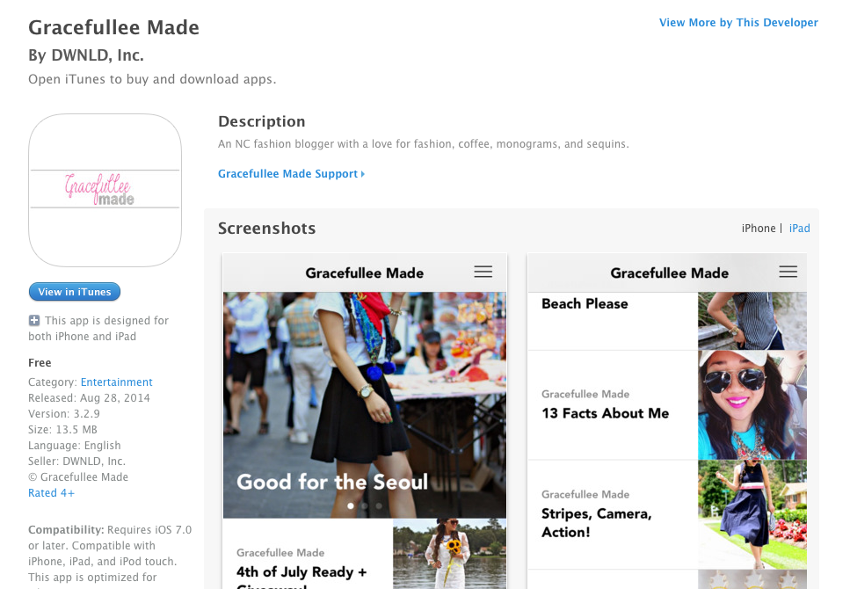850x589 pixels.
Task: Open the Entertainment category link
Action: [117, 382]
